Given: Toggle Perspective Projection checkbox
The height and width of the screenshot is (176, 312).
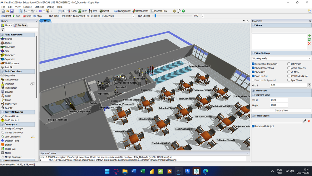Looking at the screenshot, I should click(x=253, y=64).
